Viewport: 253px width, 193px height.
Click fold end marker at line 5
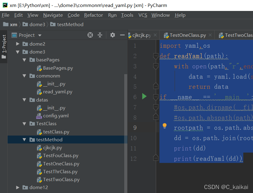[x=156, y=86]
